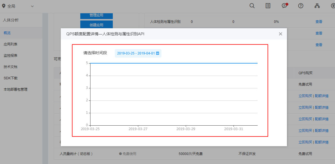The height and width of the screenshot is (164, 335).
Task: Click the 不保证并发 cell
Action: (247, 154)
